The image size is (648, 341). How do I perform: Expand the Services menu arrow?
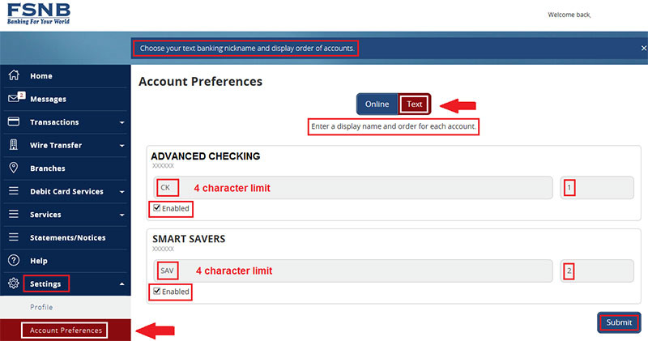[122, 215]
